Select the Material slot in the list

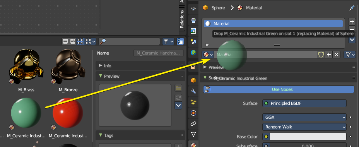click(274, 24)
